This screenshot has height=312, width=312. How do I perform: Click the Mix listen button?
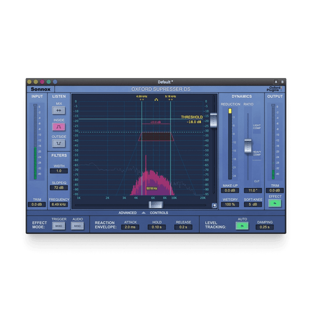click(59, 110)
